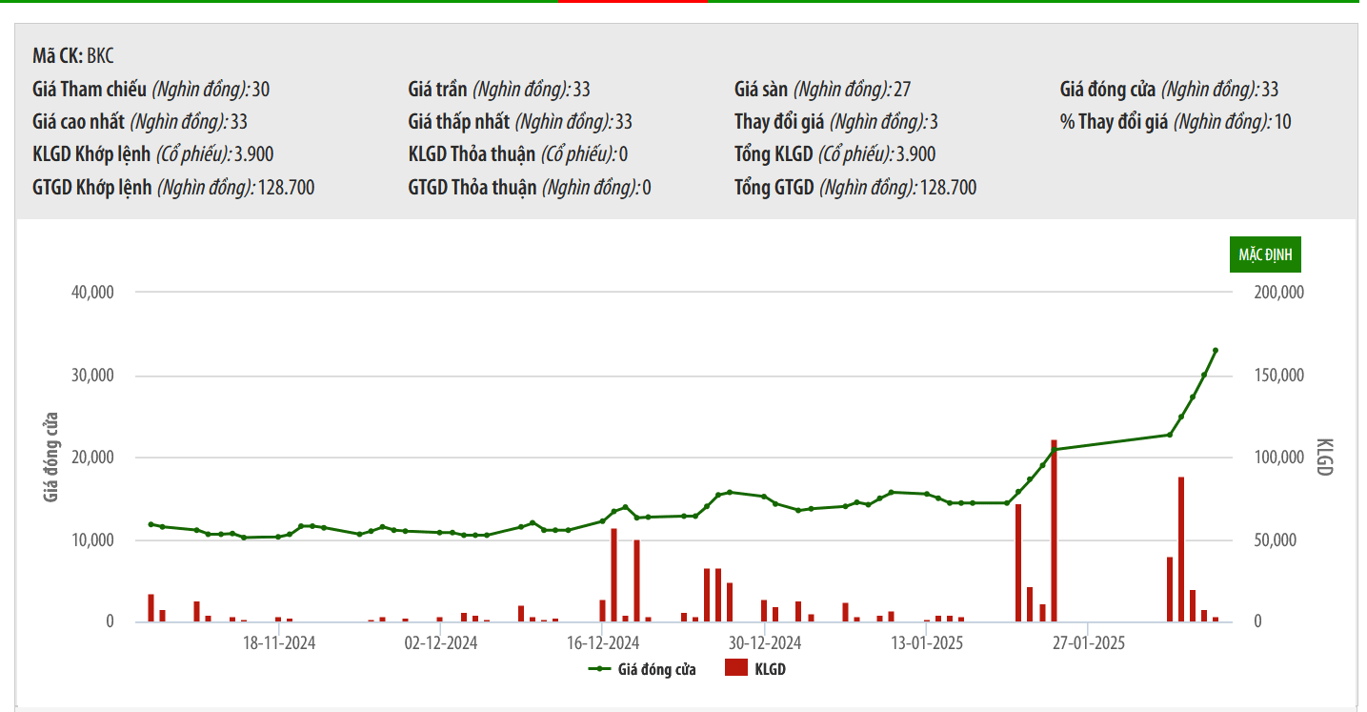Screen dimensions: 1367x712
Task: Click the Thay đổi giá value 3
Action: (x=935, y=122)
